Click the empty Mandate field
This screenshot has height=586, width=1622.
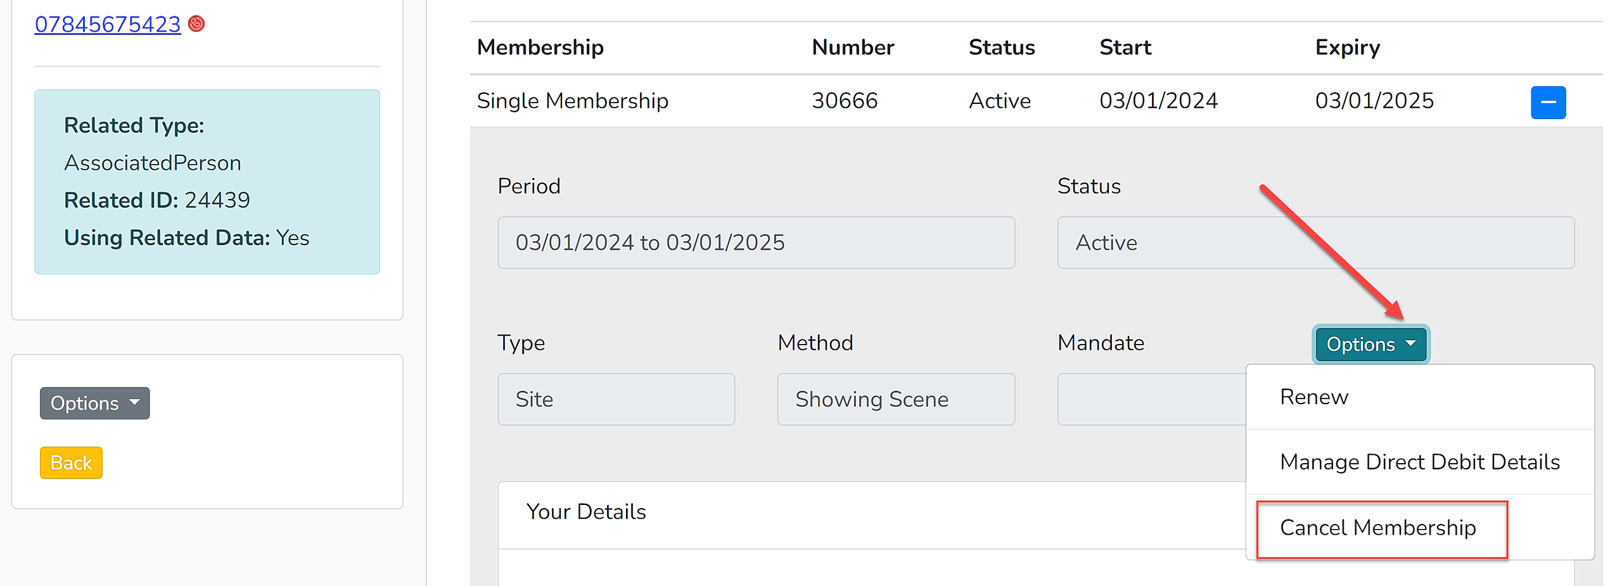point(1151,399)
